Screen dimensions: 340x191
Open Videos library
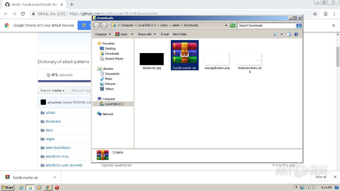[109, 89]
